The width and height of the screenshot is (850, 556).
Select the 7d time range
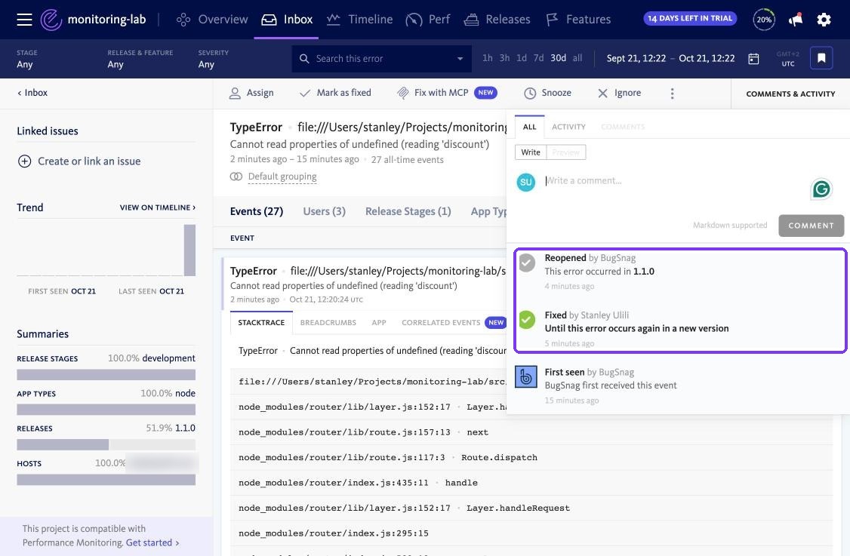coord(538,58)
